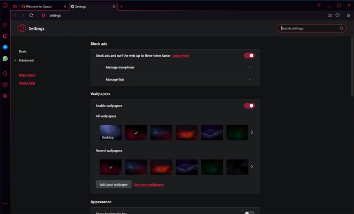
Task: Select checked red wallpaper in Recent wallpapers
Action: (111, 167)
